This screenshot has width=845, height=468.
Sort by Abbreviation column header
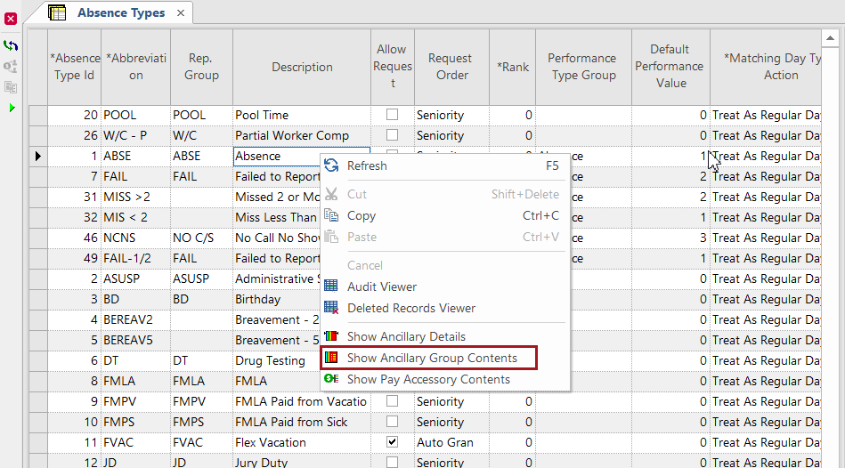click(x=136, y=67)
